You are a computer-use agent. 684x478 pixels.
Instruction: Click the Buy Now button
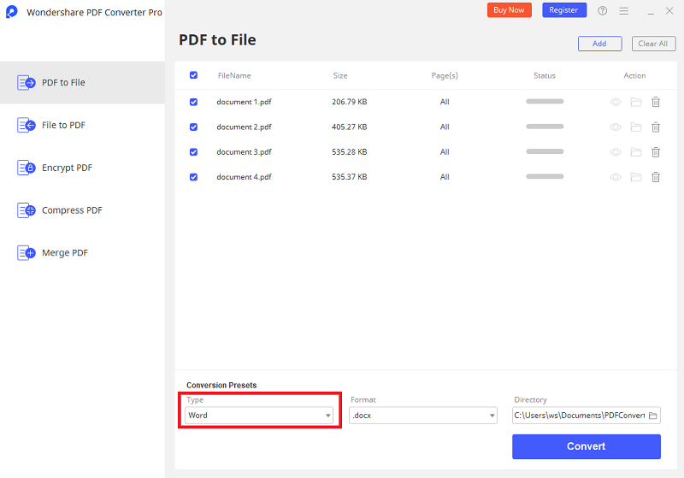[509, 10]
